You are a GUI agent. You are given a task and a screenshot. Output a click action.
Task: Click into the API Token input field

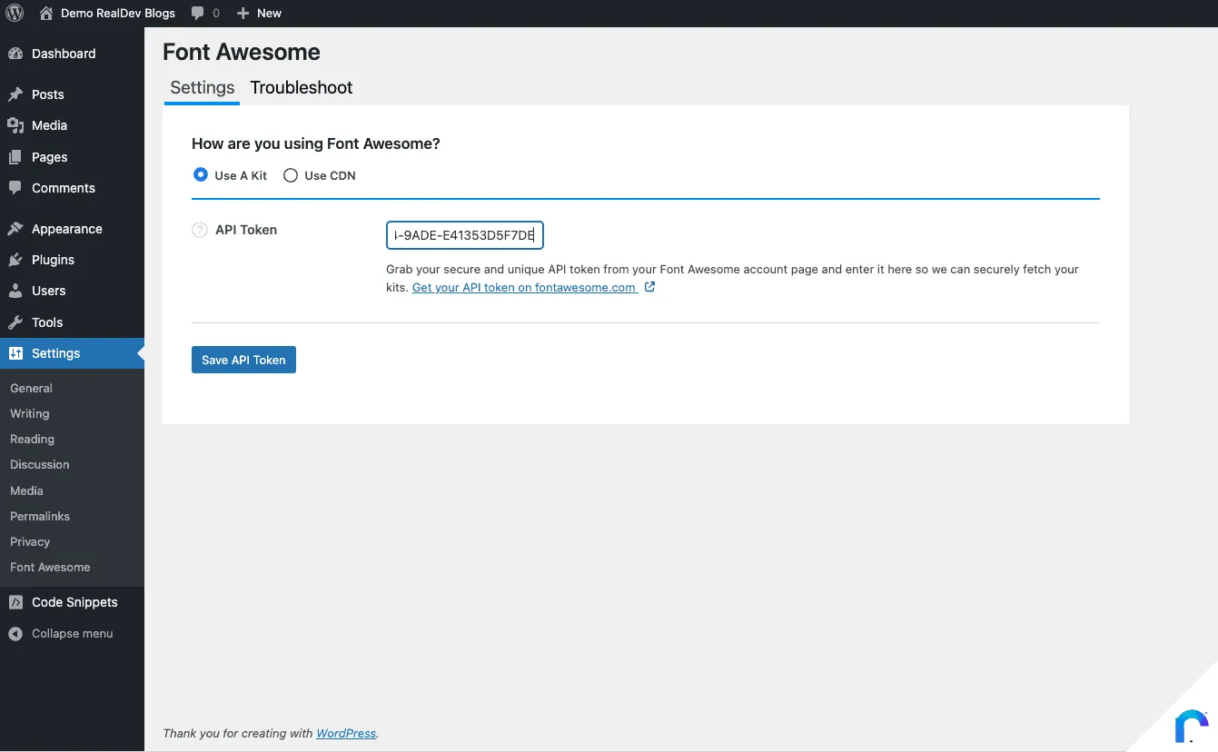coord(464,235)
